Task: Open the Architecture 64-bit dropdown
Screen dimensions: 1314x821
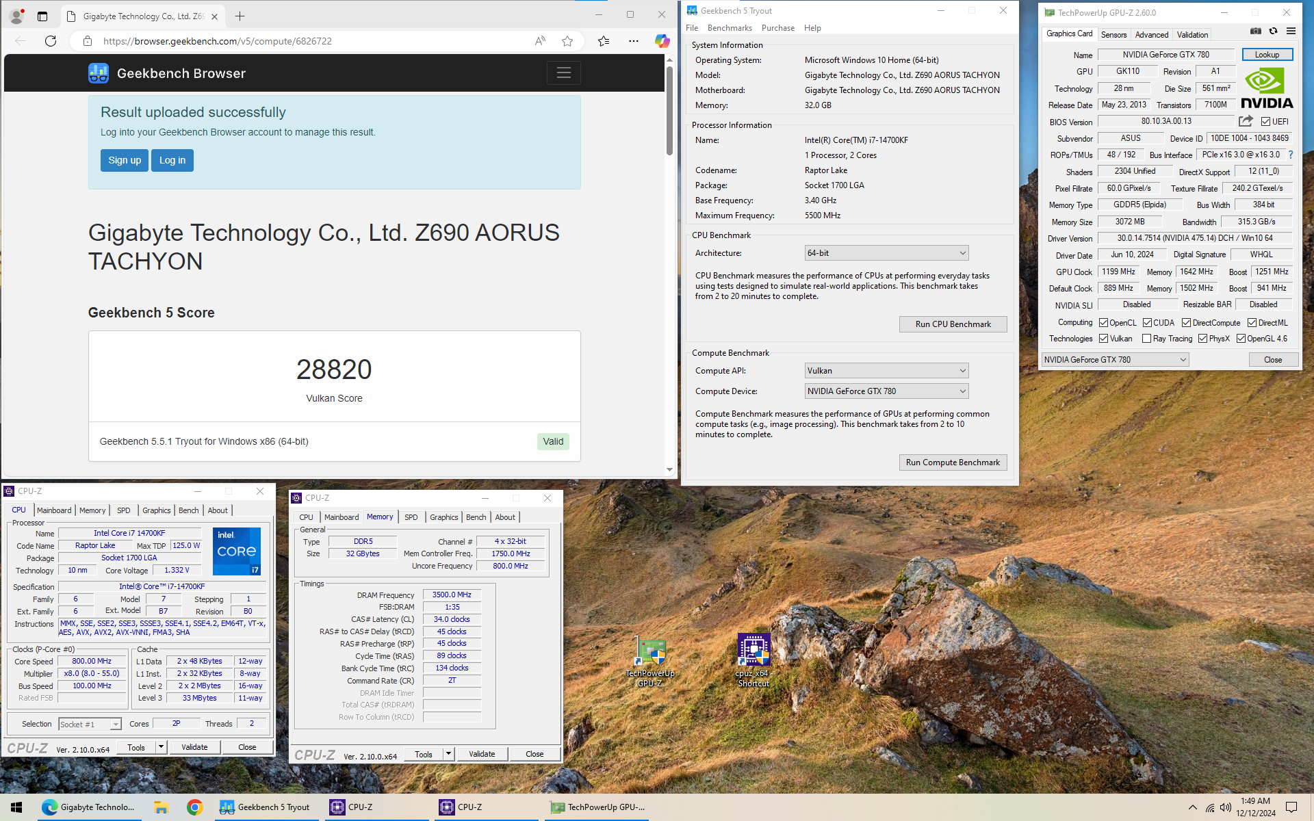Action: [886, 253]
